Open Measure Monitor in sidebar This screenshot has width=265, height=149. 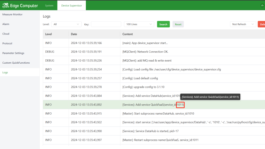[x=12, y=15]
